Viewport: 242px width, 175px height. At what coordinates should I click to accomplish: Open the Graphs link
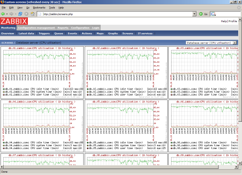pyautogui.click(x=113, y=33)
